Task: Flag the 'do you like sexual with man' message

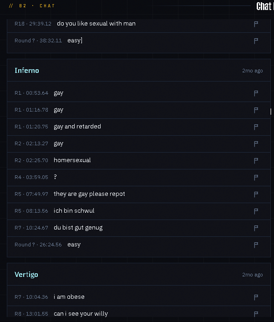Action: pyautogui.click(x=256, y=24)
